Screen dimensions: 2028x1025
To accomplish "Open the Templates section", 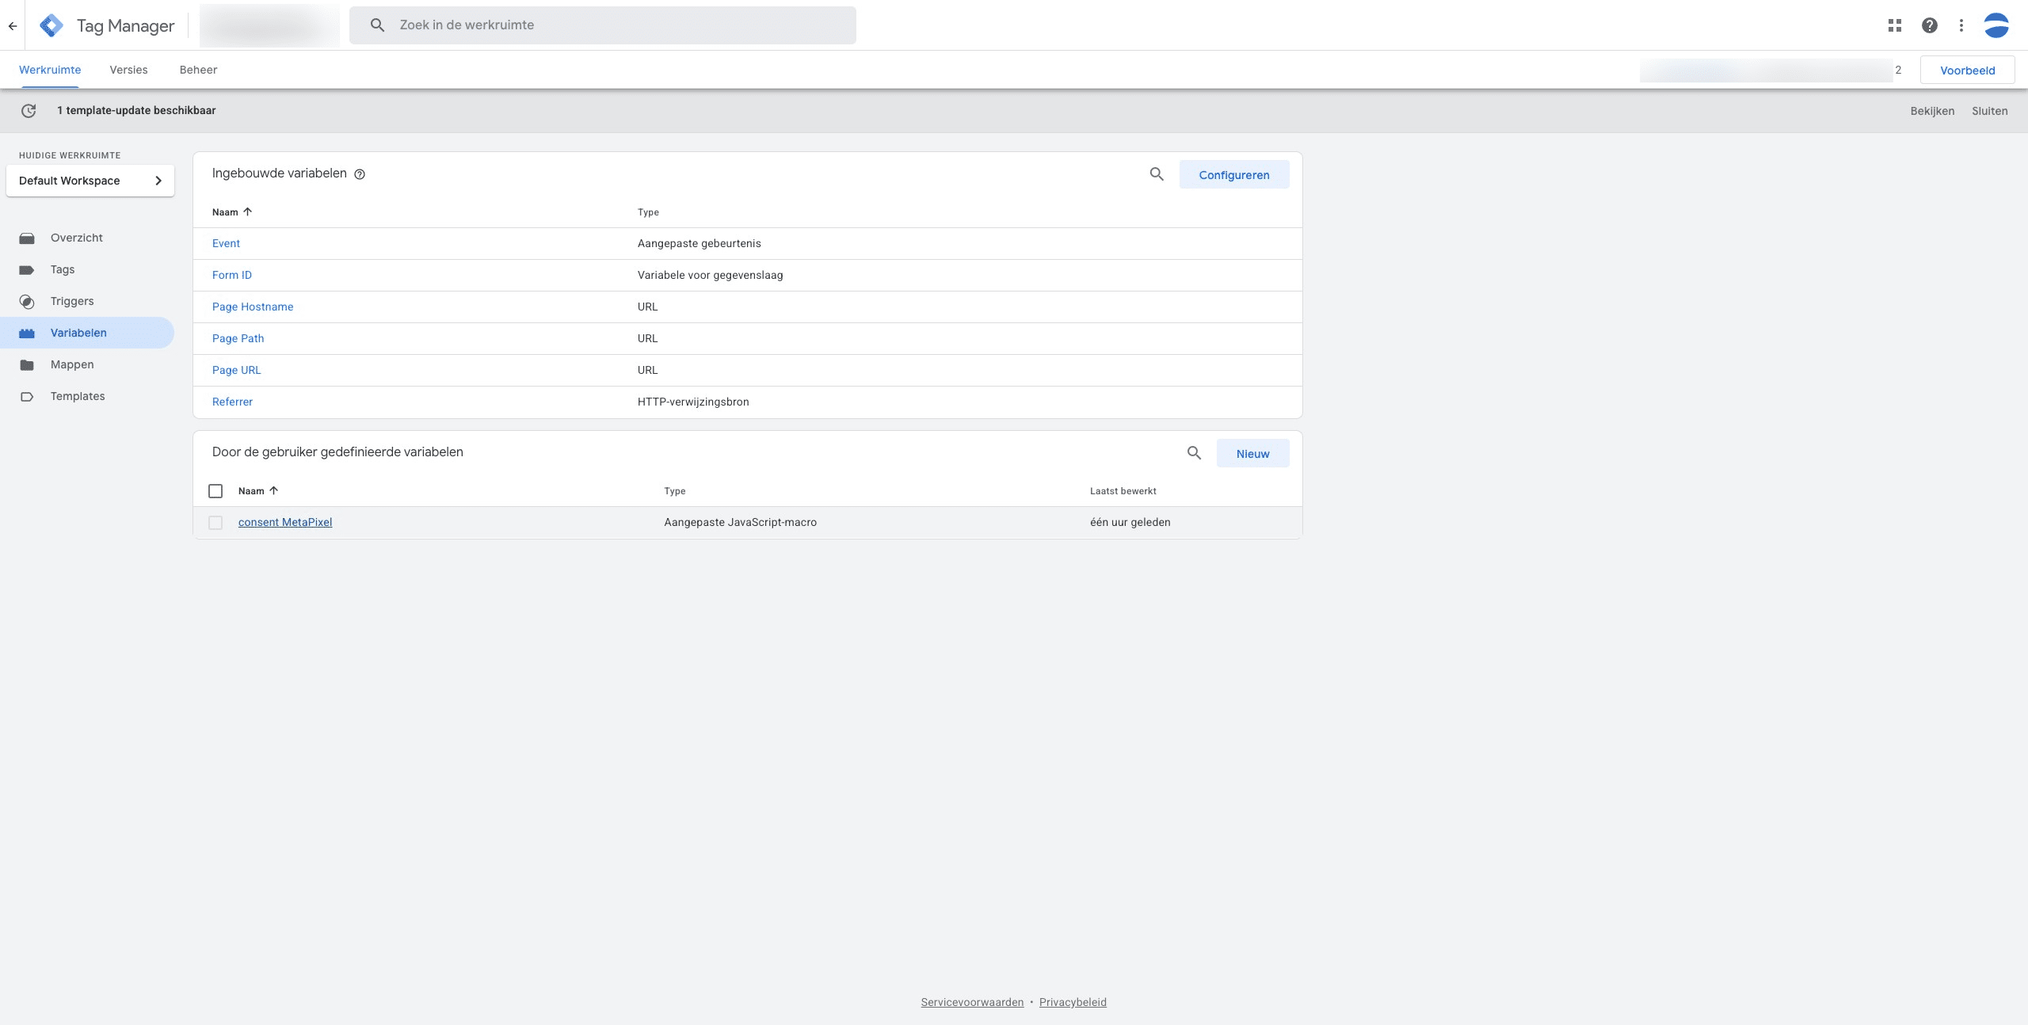I will click(x=78, y=396).
